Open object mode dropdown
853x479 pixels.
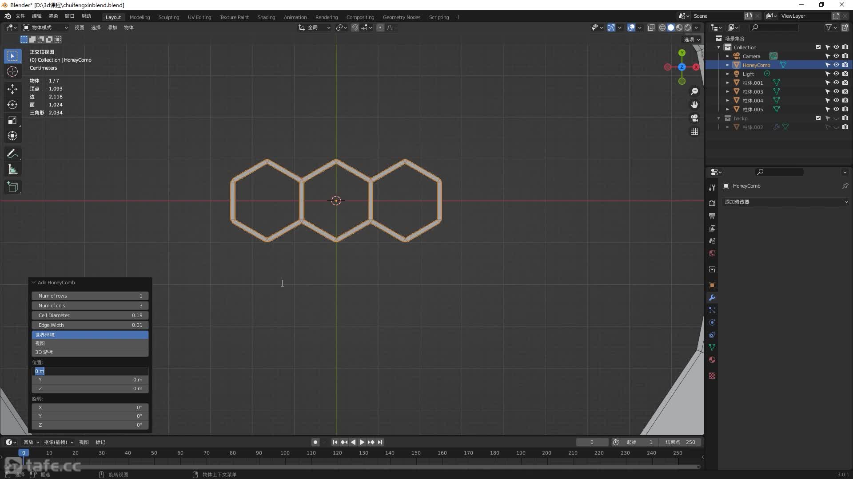(46, 27)
